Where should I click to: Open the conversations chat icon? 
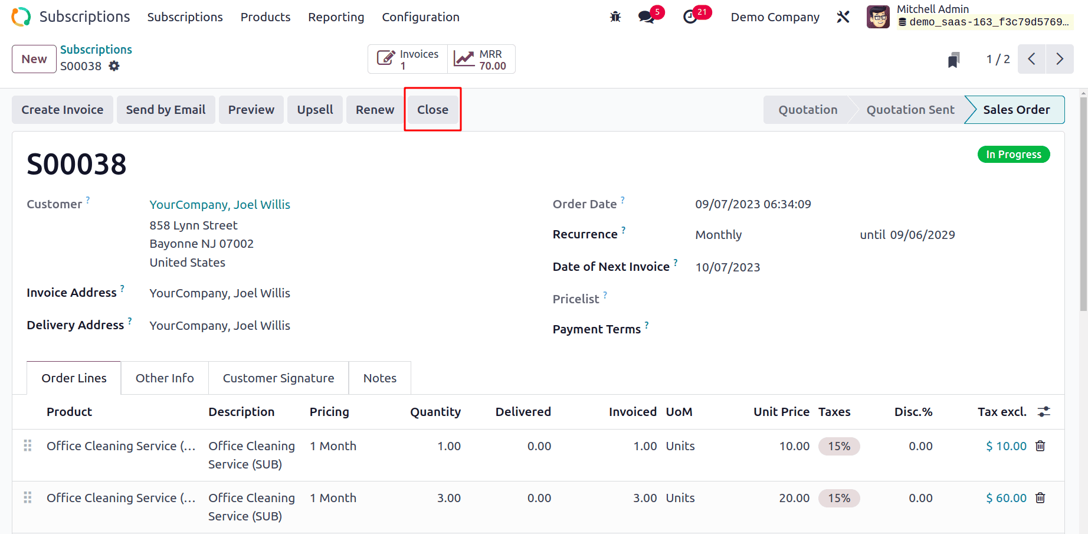pyautogui.click(x=647, y=17)
